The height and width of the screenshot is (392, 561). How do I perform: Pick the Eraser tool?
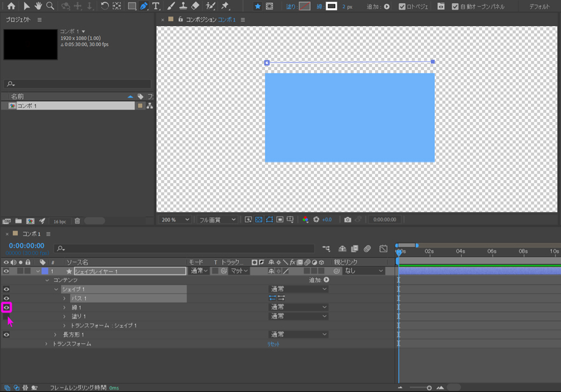195,6
